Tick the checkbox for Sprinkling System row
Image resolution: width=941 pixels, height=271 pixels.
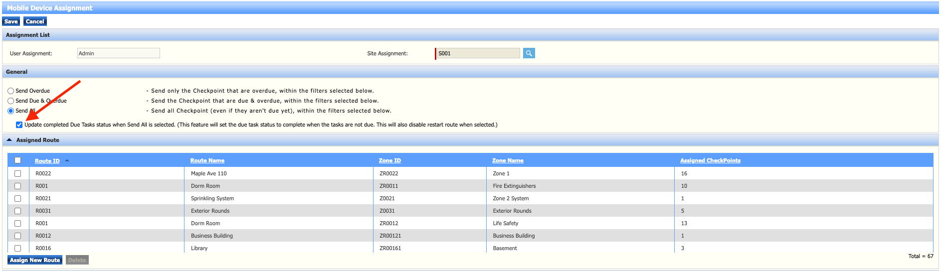pyautogui.click(x=18, y=199)
